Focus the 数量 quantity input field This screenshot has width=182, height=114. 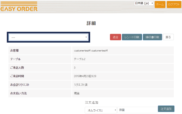[x=137, y=110]
